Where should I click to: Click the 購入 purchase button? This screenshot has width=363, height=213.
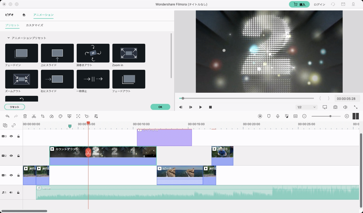click(299, 4)
